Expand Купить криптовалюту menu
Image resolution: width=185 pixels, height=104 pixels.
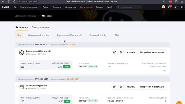[x=30, y=7]
